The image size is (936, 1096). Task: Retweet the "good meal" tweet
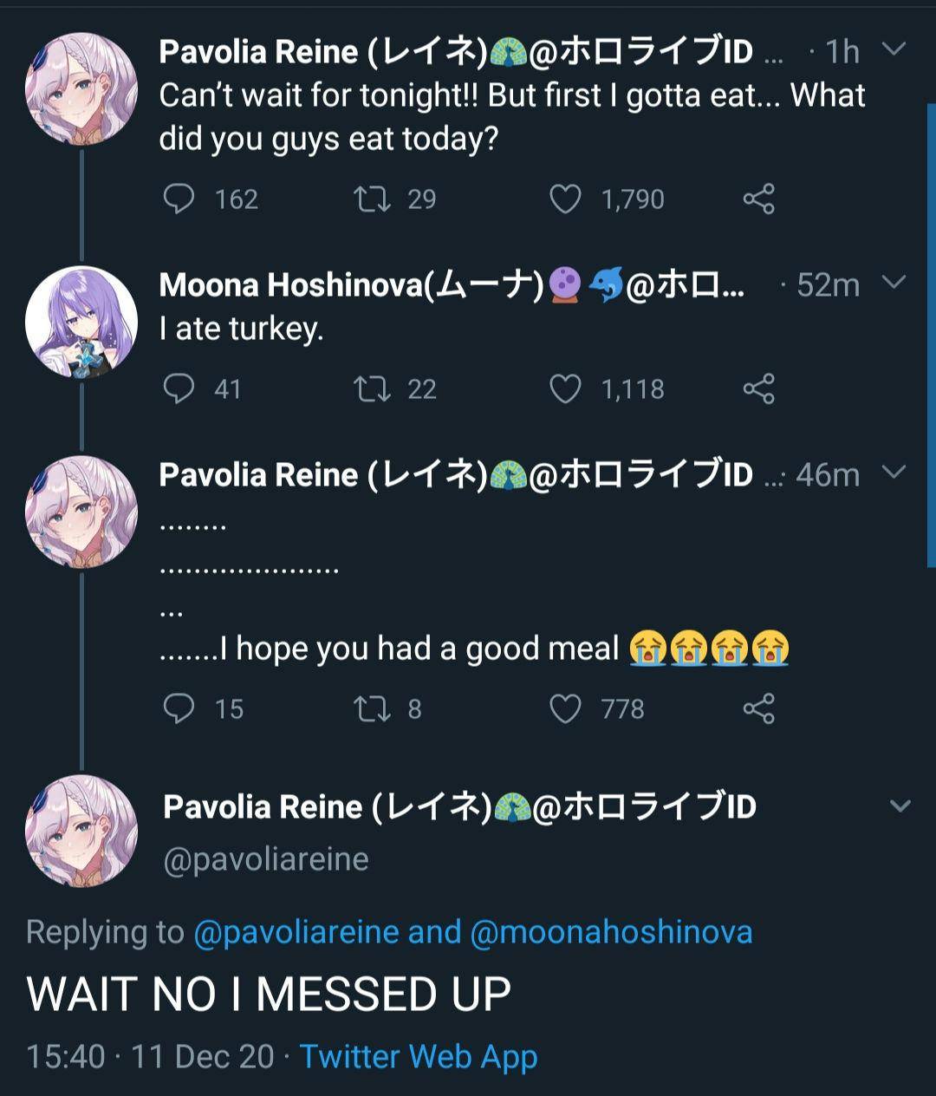click(x=376, y=708)
